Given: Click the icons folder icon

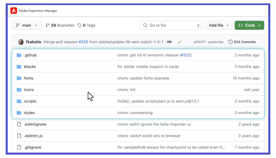Looking at the screenshot, I should pos(19,90).
